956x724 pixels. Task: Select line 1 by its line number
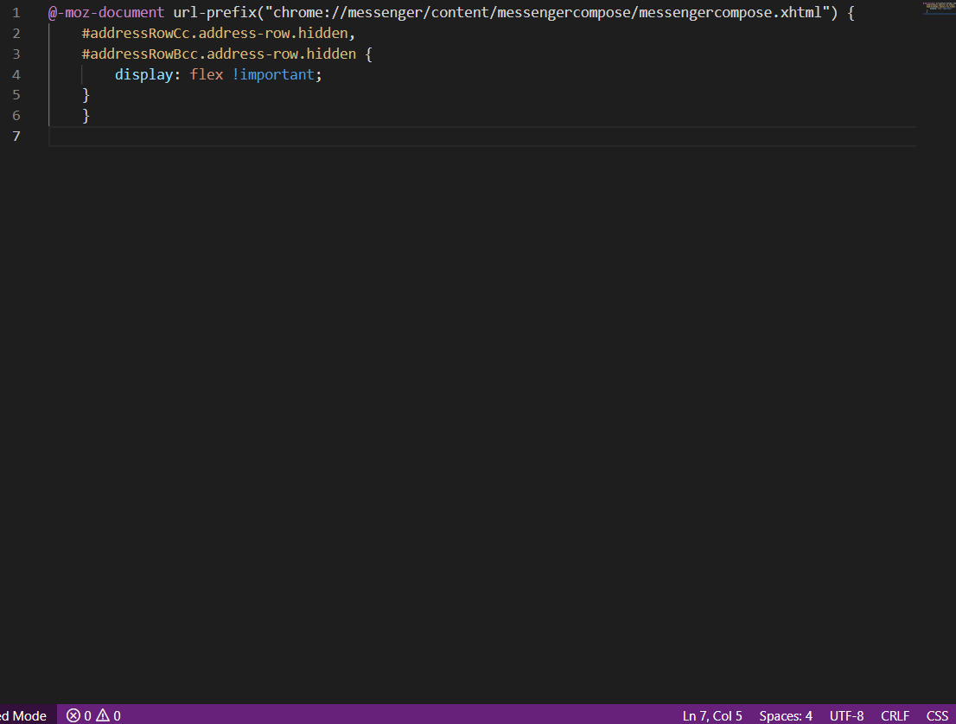tap(16, 14)
